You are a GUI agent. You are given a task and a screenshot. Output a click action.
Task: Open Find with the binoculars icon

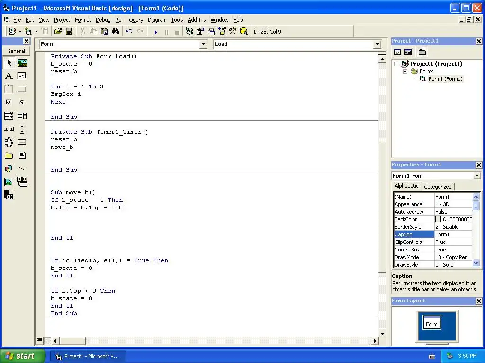pyautogui.click(x=116, y=32)
